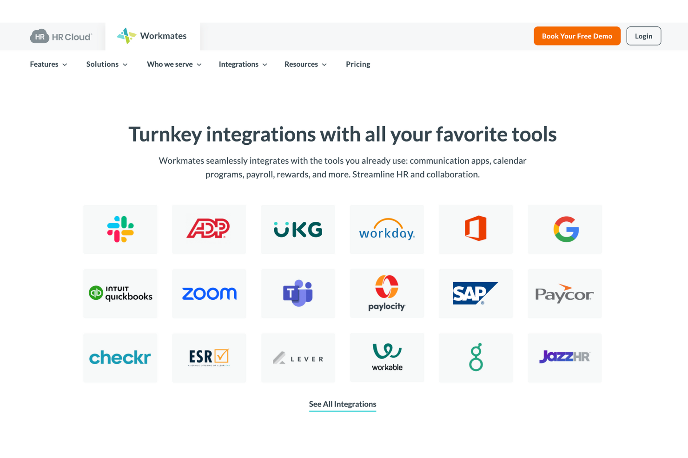Screen dimensions: 688x458
Task: Select the ADP integration tile
Action: (x=209, y=229)
